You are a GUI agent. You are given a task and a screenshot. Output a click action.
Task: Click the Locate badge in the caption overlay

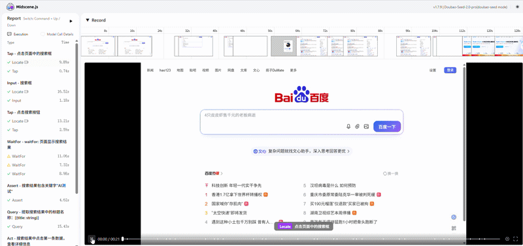pos(285,226)
